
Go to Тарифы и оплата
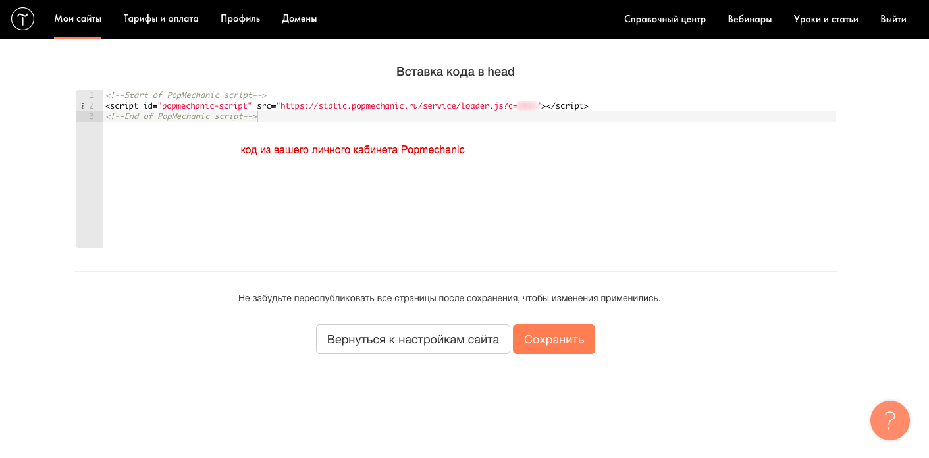point(161,19)
